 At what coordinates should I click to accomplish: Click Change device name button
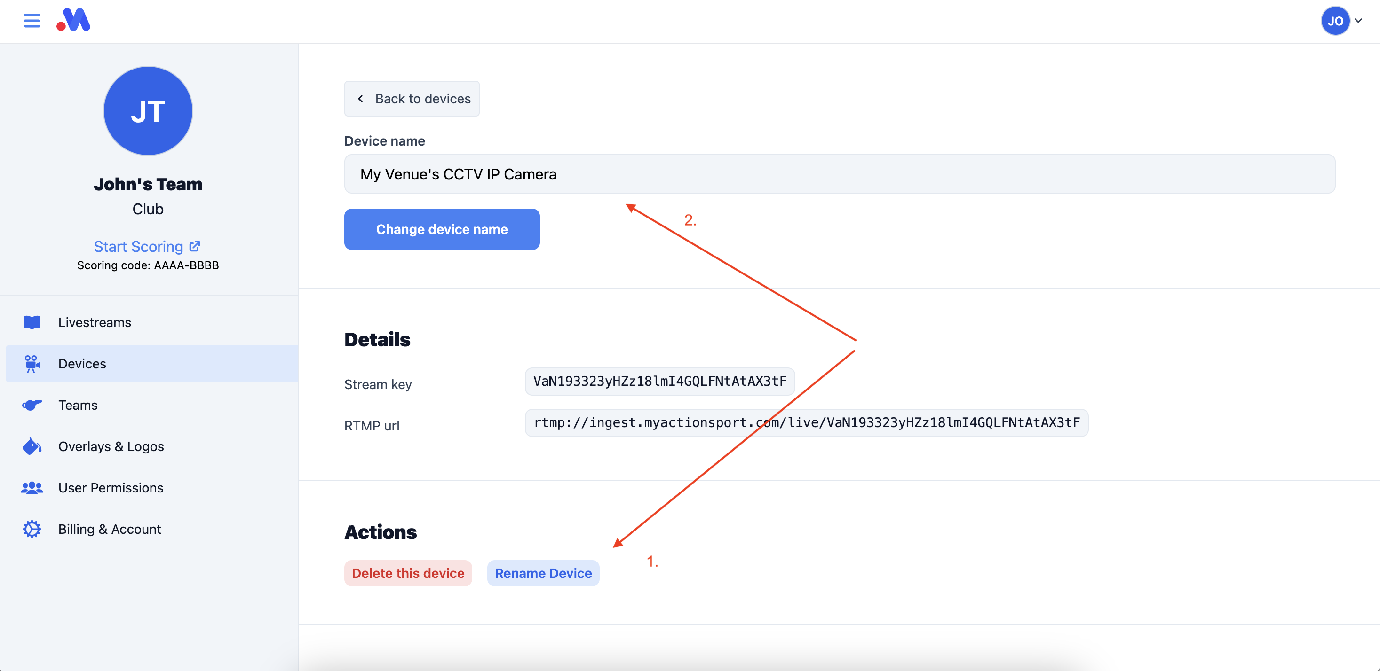coord(442,229)
